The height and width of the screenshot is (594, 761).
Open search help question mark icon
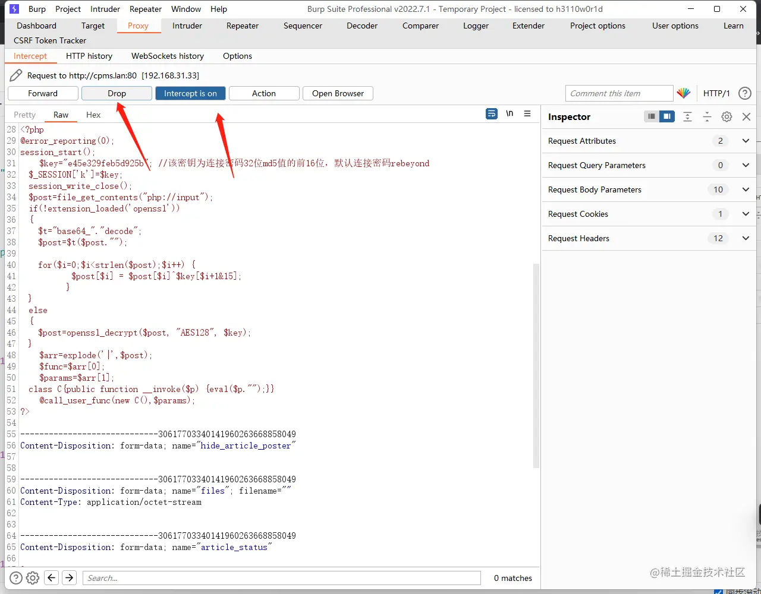[16, 578]
